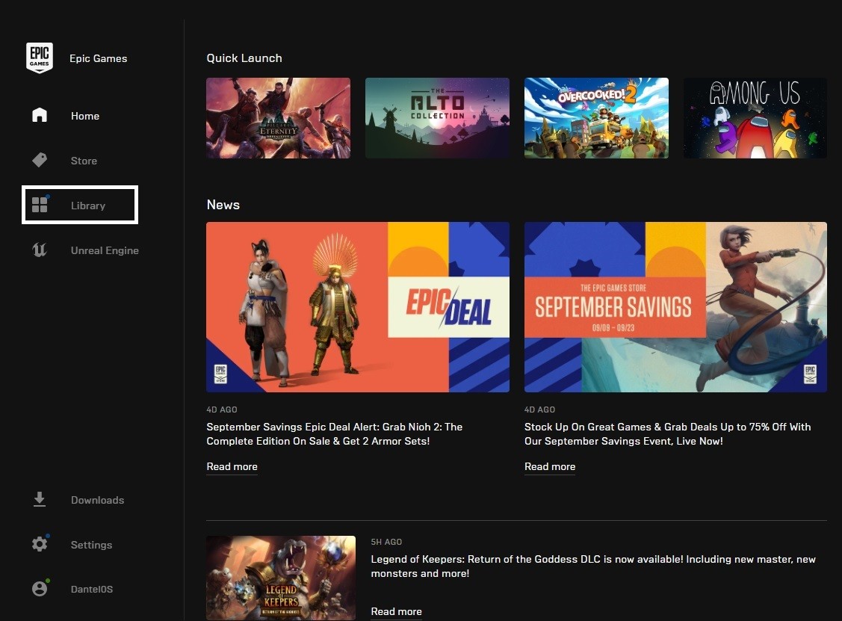Select the Pillars of Eternity thumbnail
The image size is (842, 621).
[278, 117]
